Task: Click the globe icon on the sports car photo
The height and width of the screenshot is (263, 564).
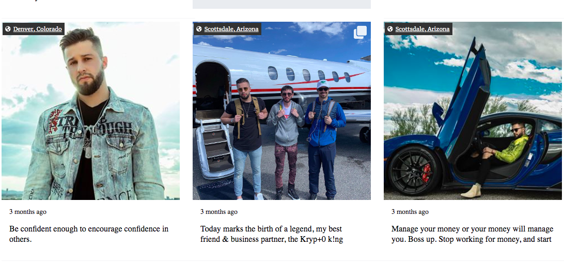Action: 390,29
